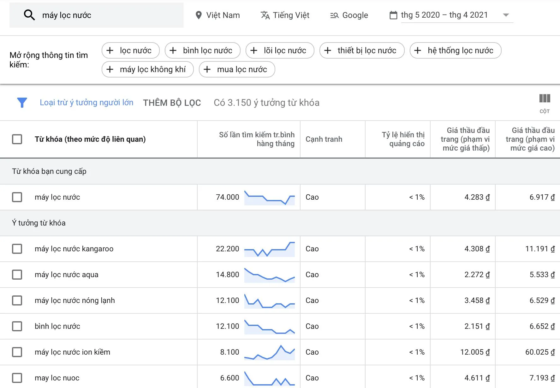560x388 pixels.
Task: Click the máy lọc nước ion kiềm trend chart
Action: coord(269,352)
